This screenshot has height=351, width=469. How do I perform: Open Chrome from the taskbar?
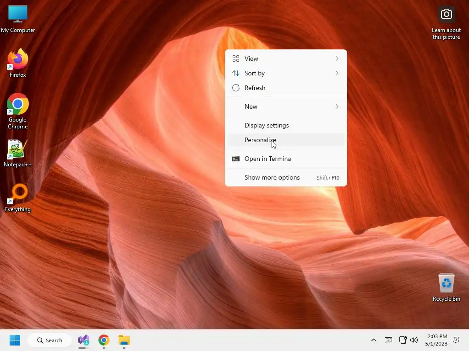[x=104, y=340]
